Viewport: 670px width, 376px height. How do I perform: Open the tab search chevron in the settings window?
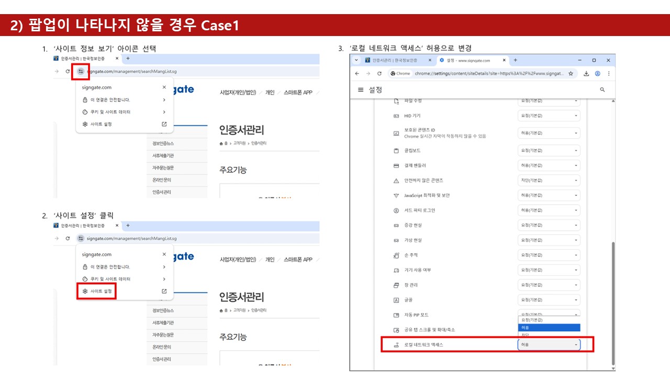(x=356, y=60)
